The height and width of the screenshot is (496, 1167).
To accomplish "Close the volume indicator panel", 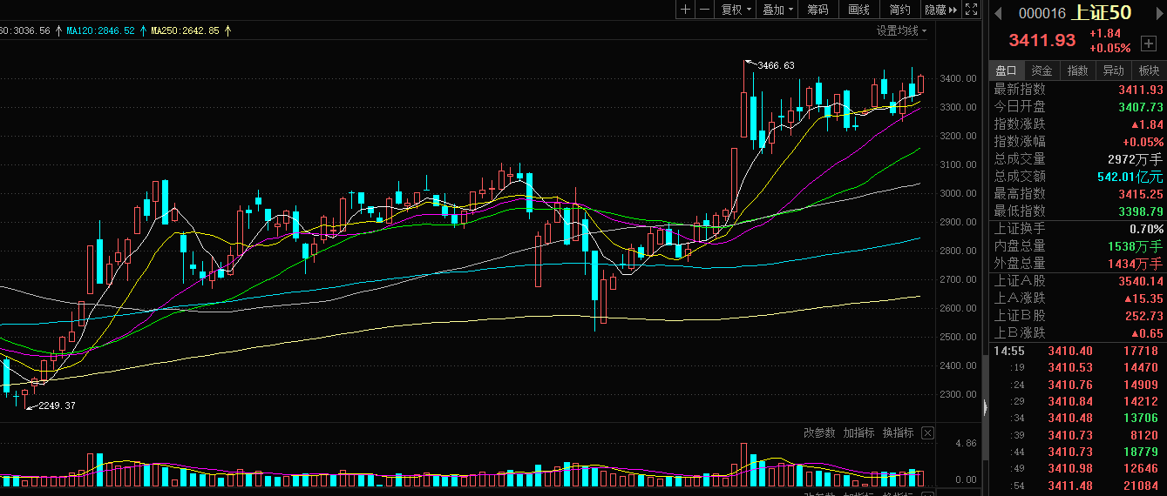I will [927, 432].
